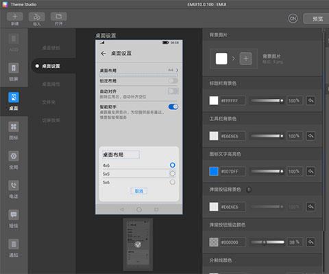
Task: Select the 5x5 layout radio button
Action: click(x=173, y=174)
